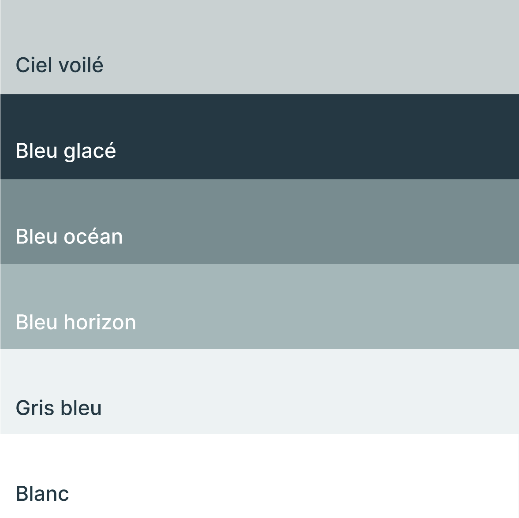Click 'Bleu' in the Bleu océan label
519x518 pixels.
(x=37, y=236)
